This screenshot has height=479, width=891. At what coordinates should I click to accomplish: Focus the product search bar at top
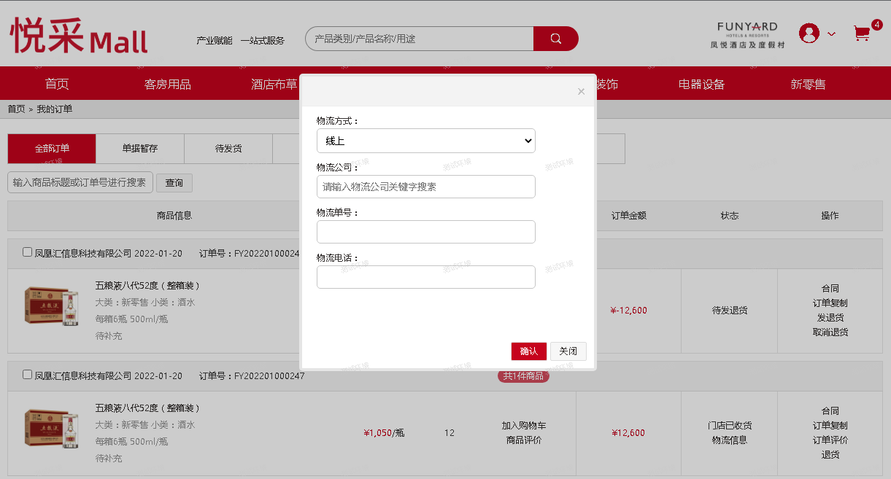point(420,39)
